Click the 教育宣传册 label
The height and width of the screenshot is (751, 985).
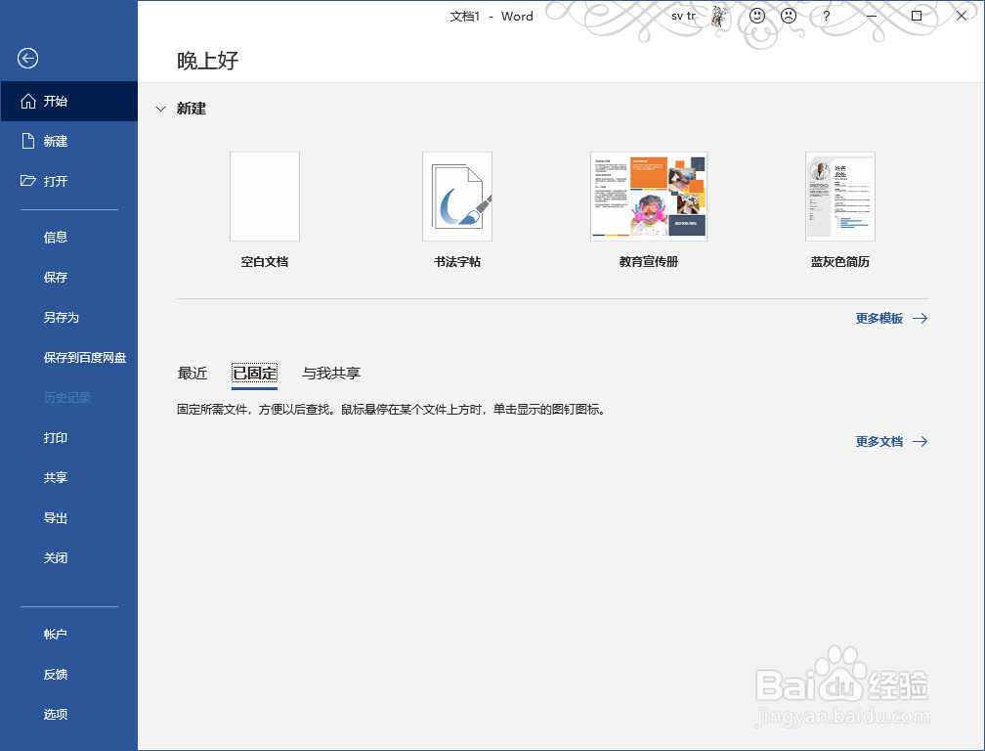pyautogui.click(x=649, y=262)
